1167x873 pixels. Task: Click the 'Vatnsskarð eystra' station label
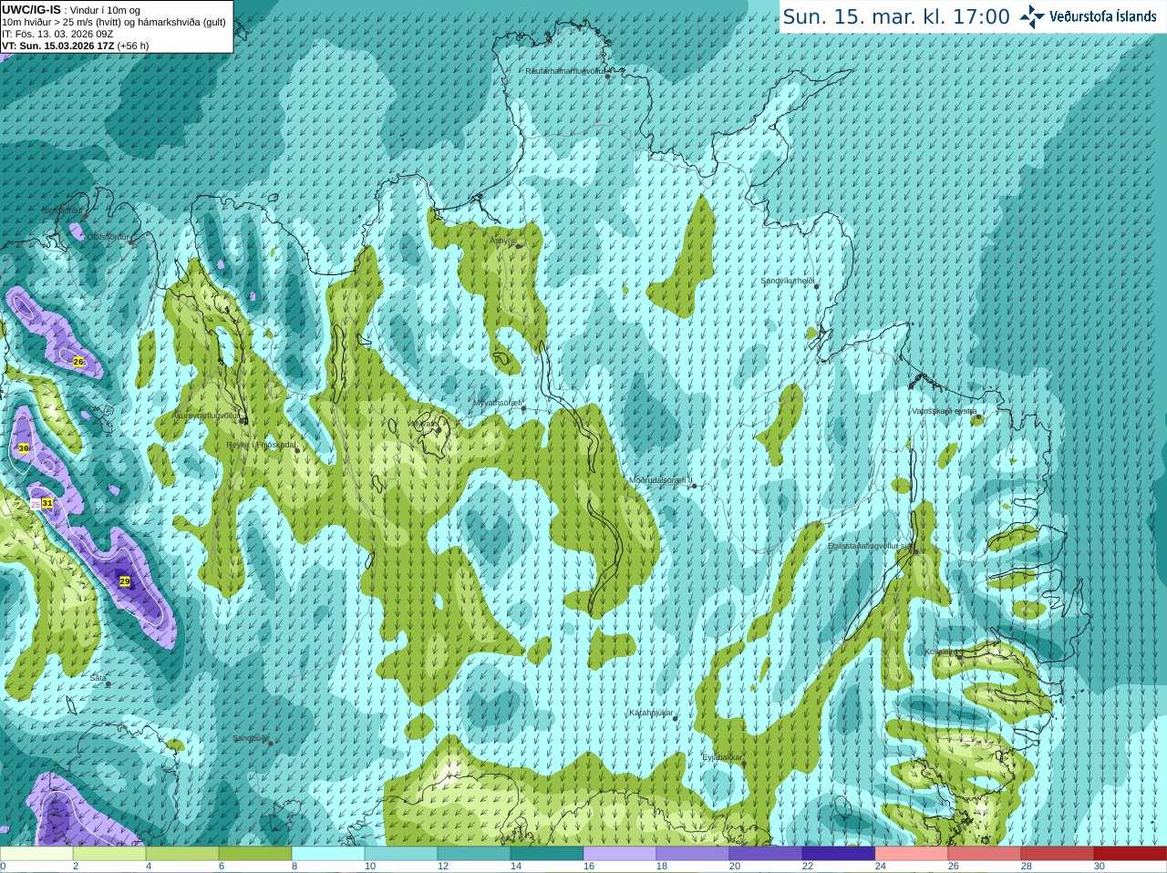tap(945, 411)
